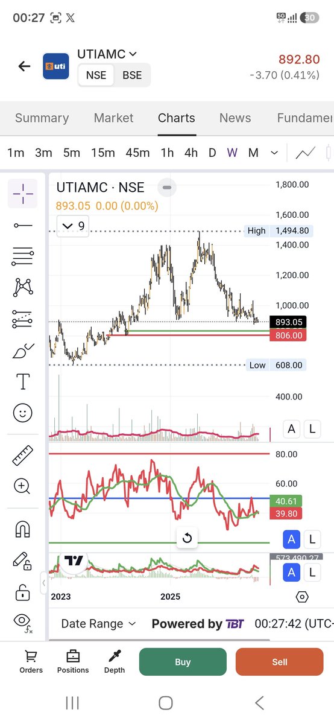334x724 pixels.
Task: Open chart type line icon
Action: pos(305,153)
